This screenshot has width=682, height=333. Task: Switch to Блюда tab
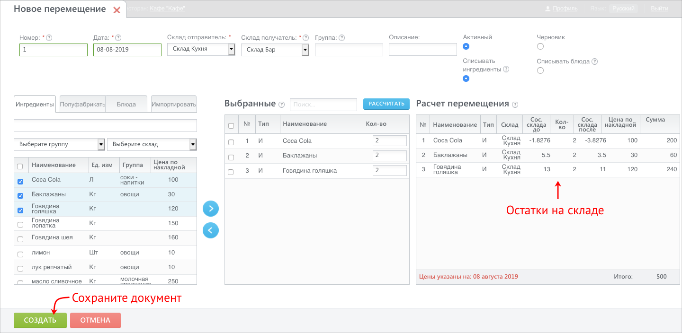coord(126,104)
